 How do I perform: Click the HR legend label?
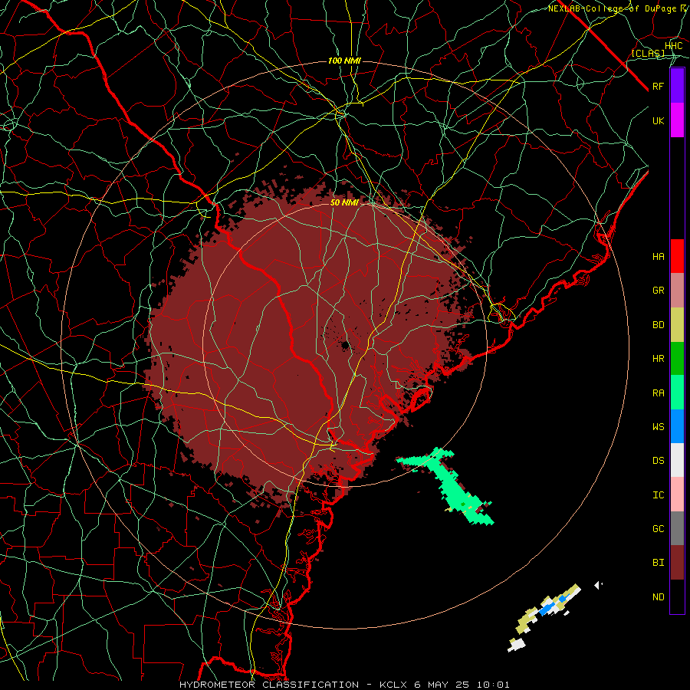coord(659,359)
